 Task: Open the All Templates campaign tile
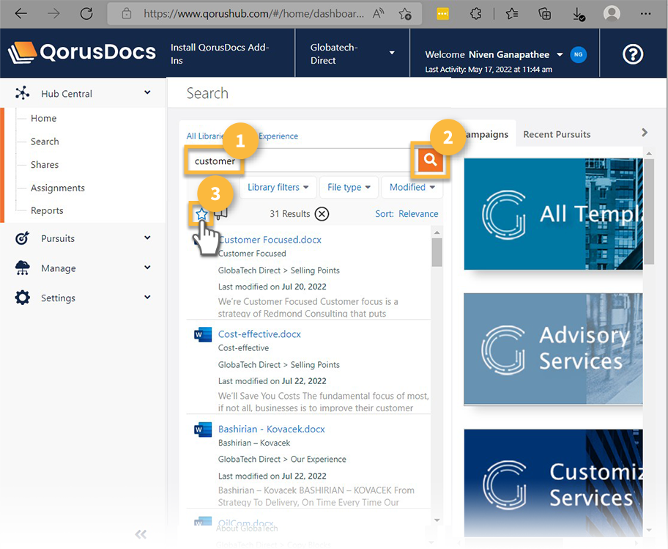tap(554, 214)
